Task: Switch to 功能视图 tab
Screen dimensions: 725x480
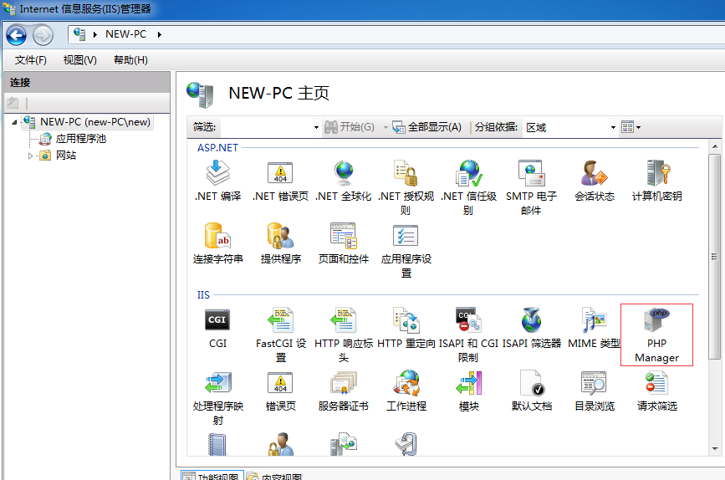Action: coord(212,476)
